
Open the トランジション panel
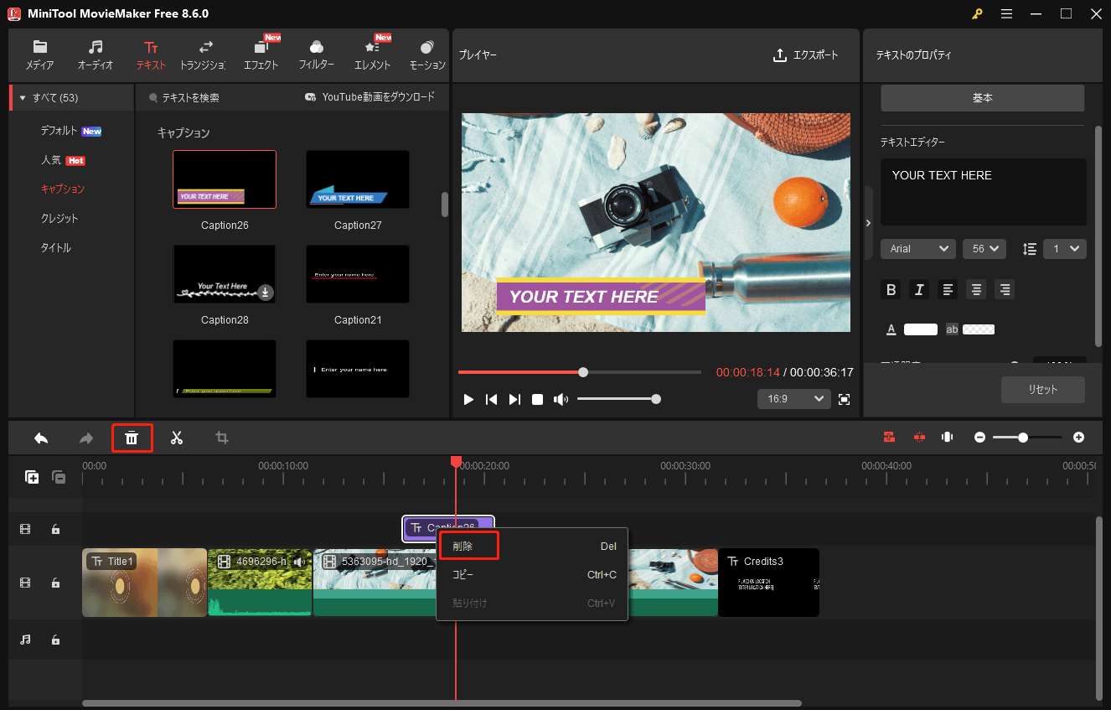pyautogui.click(x=205, y=54)
